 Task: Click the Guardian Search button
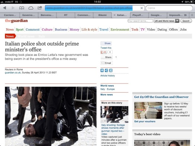(x=186, y=21)
